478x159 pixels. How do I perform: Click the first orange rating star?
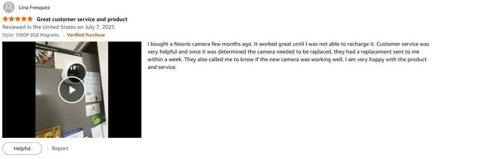click(x=5, y=19)
